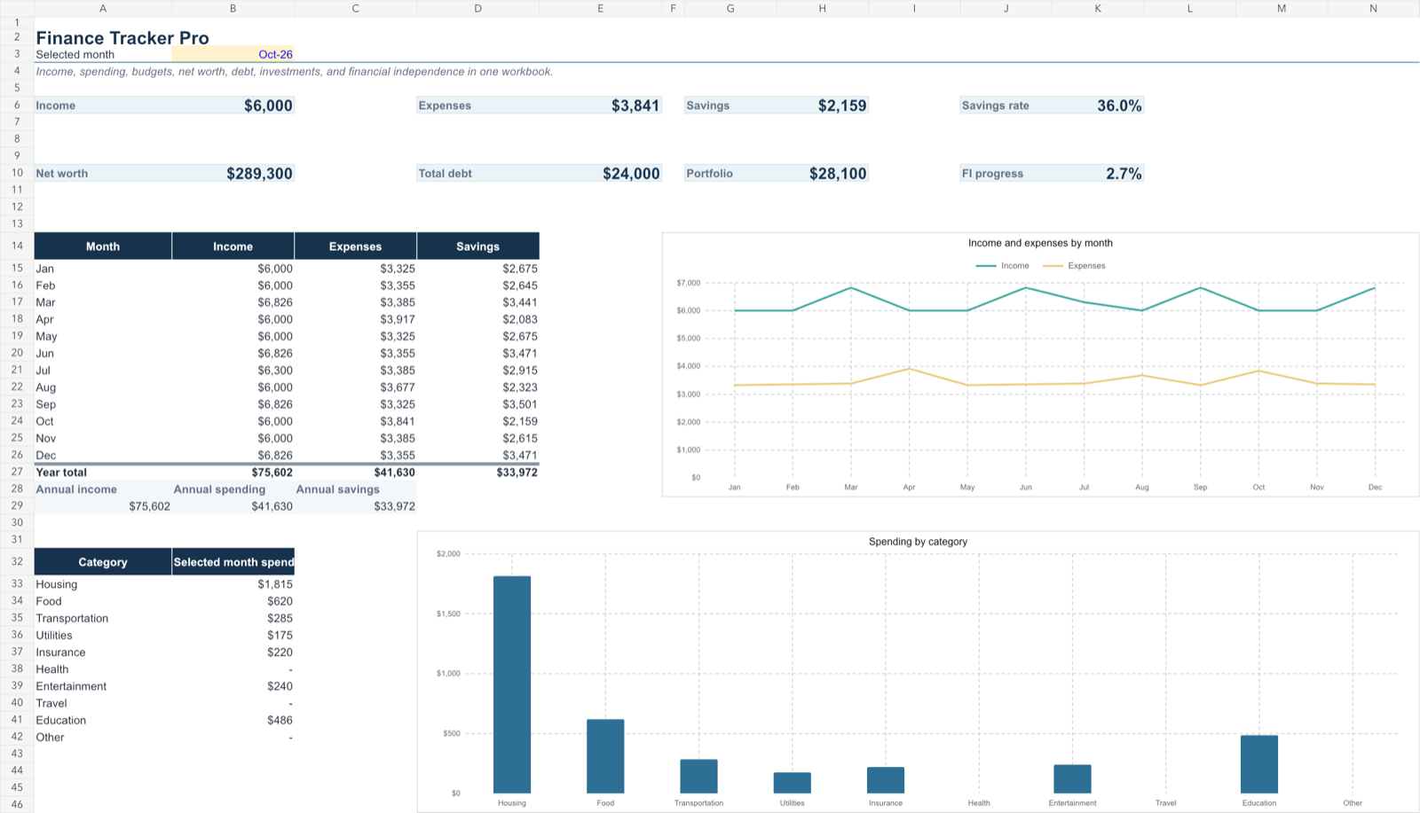
Task: Select the Category header cell
Action: click(103, 562)
